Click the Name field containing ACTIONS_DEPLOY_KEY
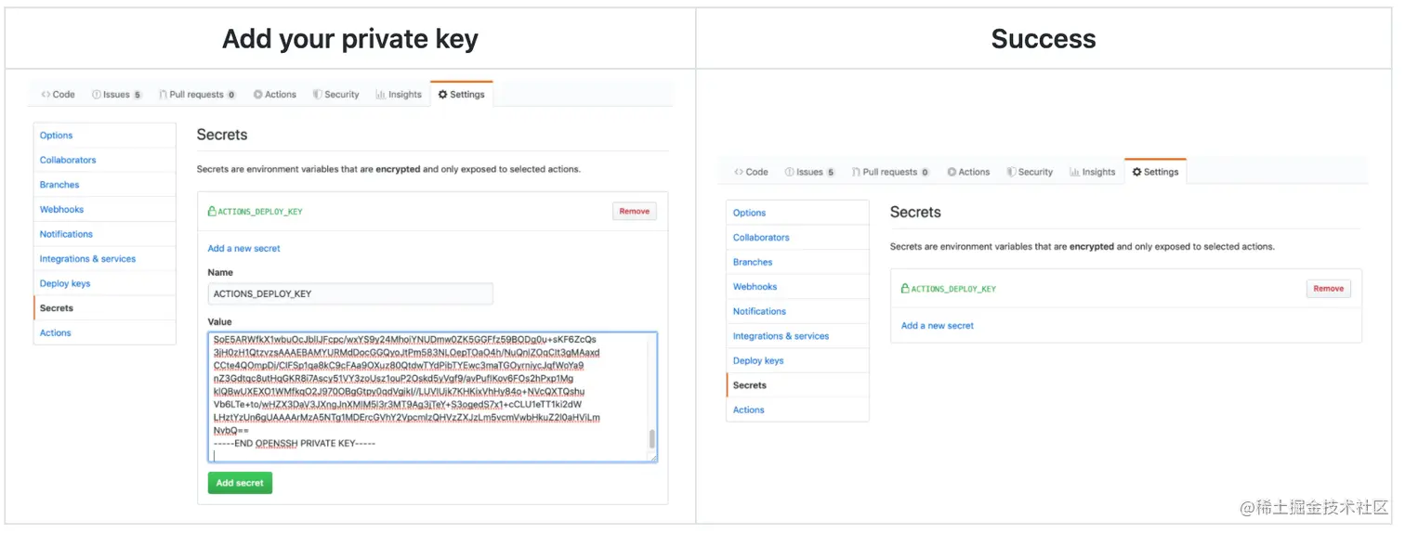1405x533 pixels. (350, 294)
